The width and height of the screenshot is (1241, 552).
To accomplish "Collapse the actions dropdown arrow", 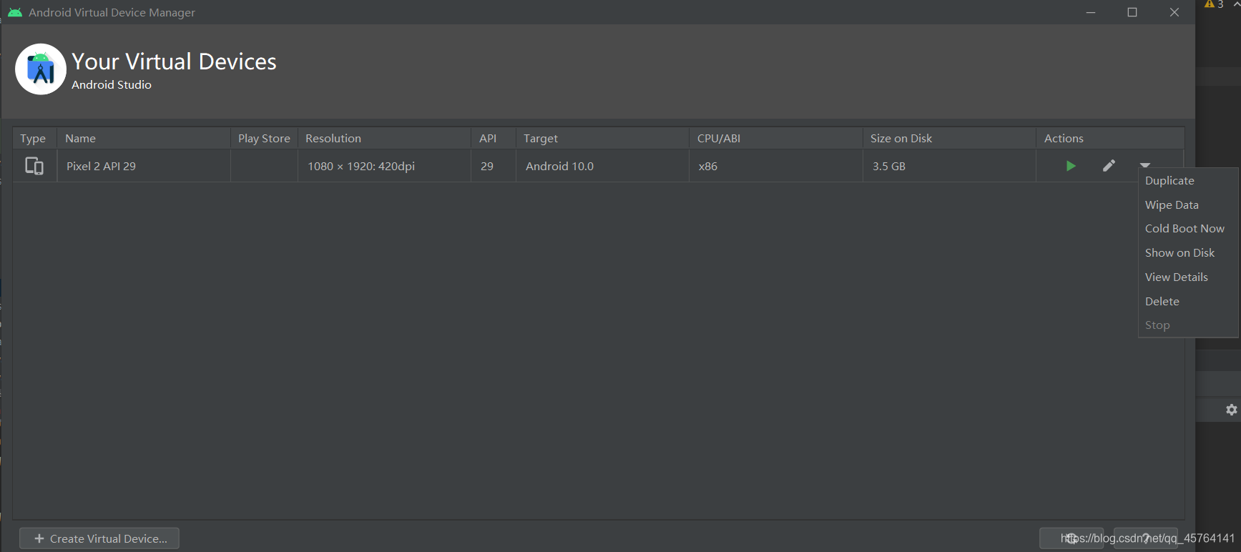I will pyautogui.click(x=1145, y=165).
